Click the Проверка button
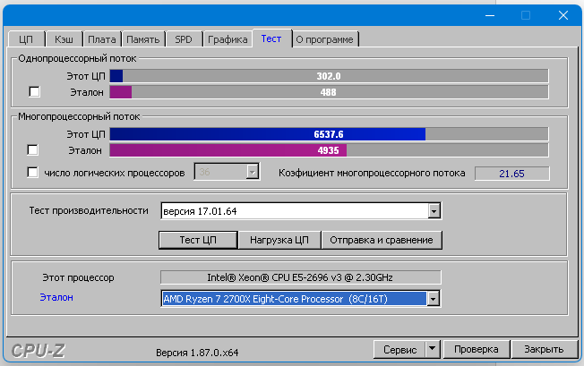 [477, 349]
